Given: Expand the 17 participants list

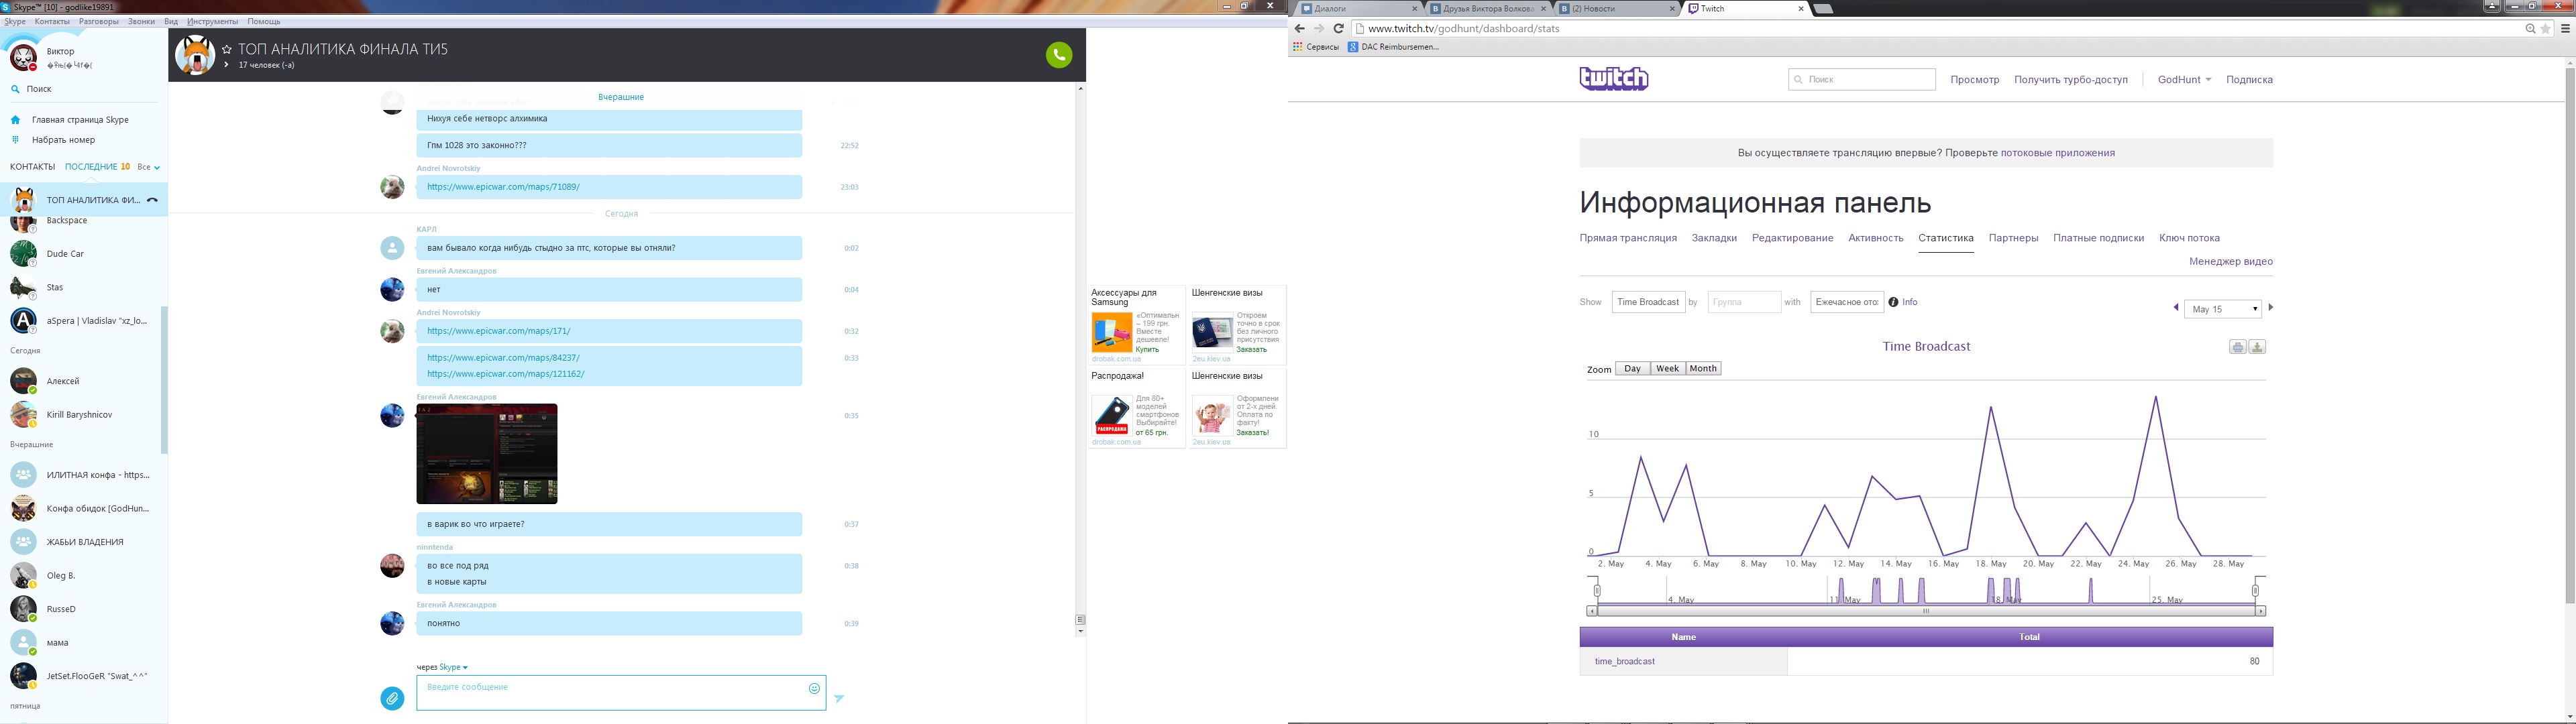Looking at the screenshot, I should pyautogui.click(x=227, y=65).
